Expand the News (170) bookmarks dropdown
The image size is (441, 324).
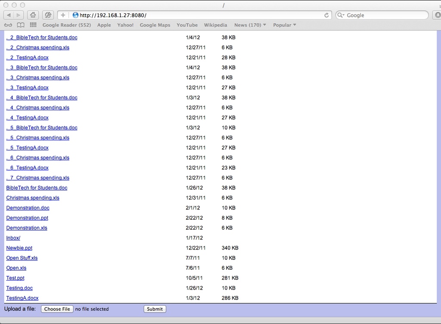pos(250,25)
